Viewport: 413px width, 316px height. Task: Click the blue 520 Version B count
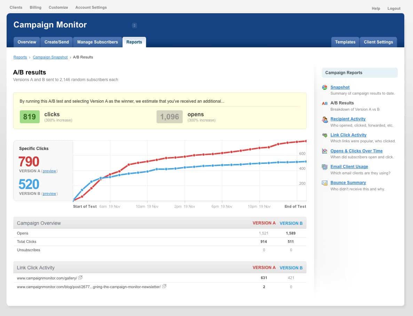pyautogui.click(x=29, y=184)
